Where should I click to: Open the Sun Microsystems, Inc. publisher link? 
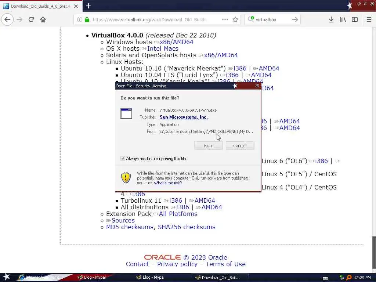[184, 117]
